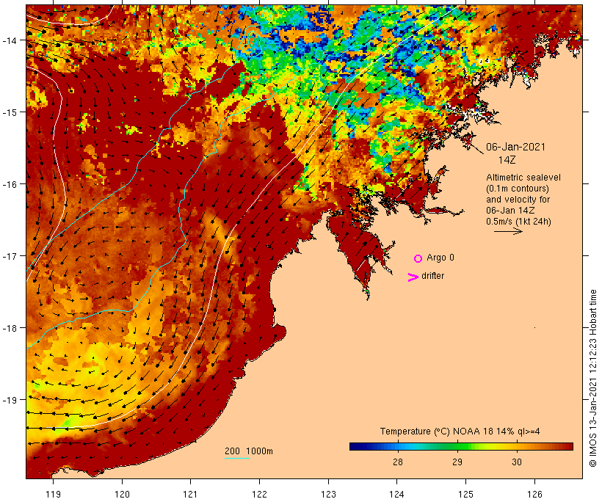Click the 121 longitude axis label
Viewport: 602px width, 499px height.
[x=190, y=494]
